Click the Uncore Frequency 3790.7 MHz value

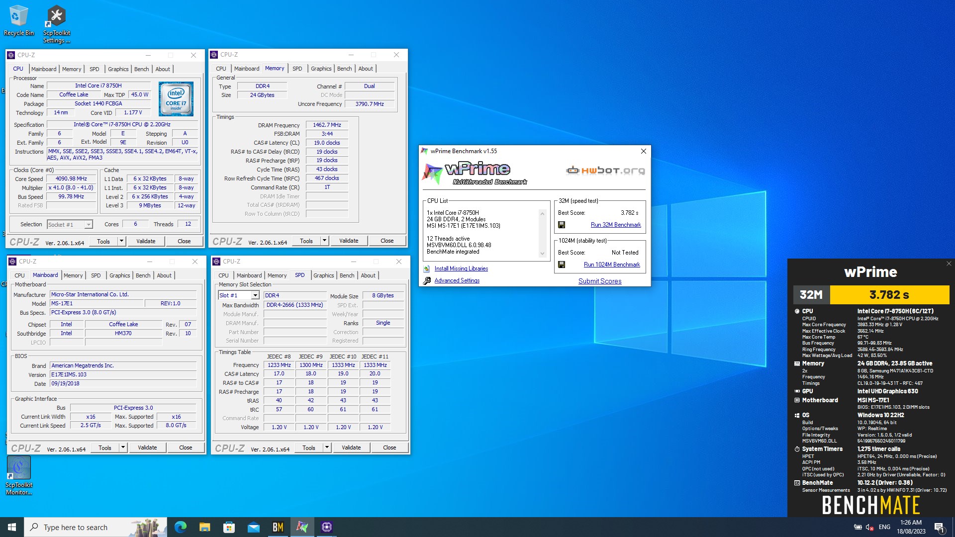[x=370, y=104]
